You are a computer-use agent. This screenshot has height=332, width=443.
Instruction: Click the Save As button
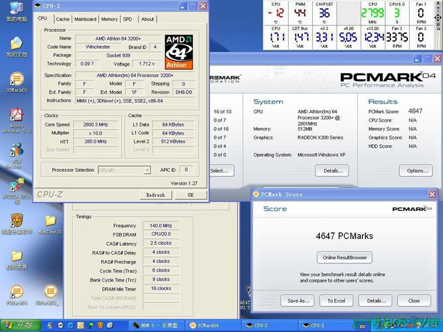[298, 301]
